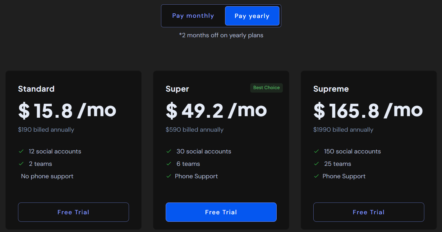Click checkmark next to Supreme Phone Support
Image resolution: width=442 pixels, height=232 pixels.
[x=316, y=176]
